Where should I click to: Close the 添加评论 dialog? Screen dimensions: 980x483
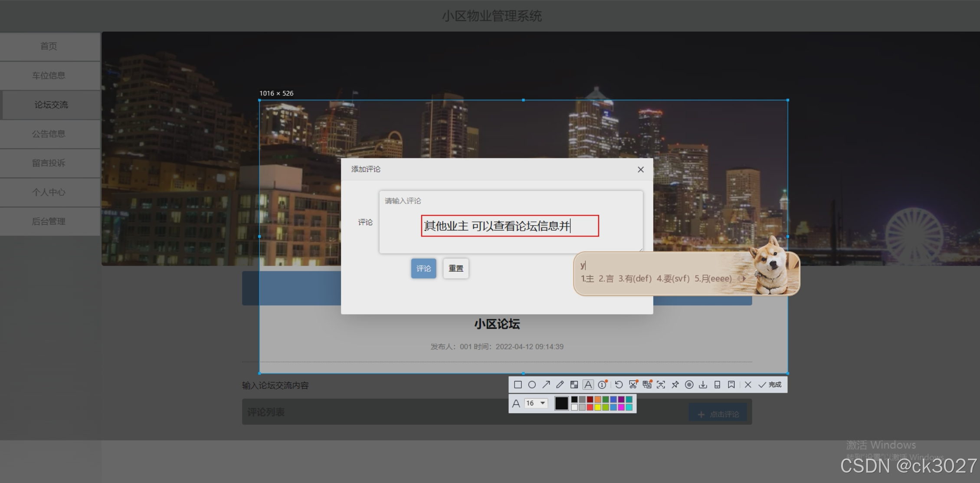tap(640, 170)
